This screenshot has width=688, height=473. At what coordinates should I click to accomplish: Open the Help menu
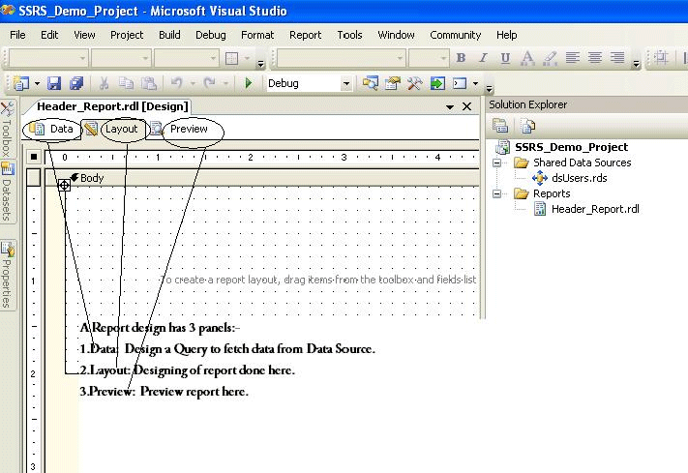506,35
